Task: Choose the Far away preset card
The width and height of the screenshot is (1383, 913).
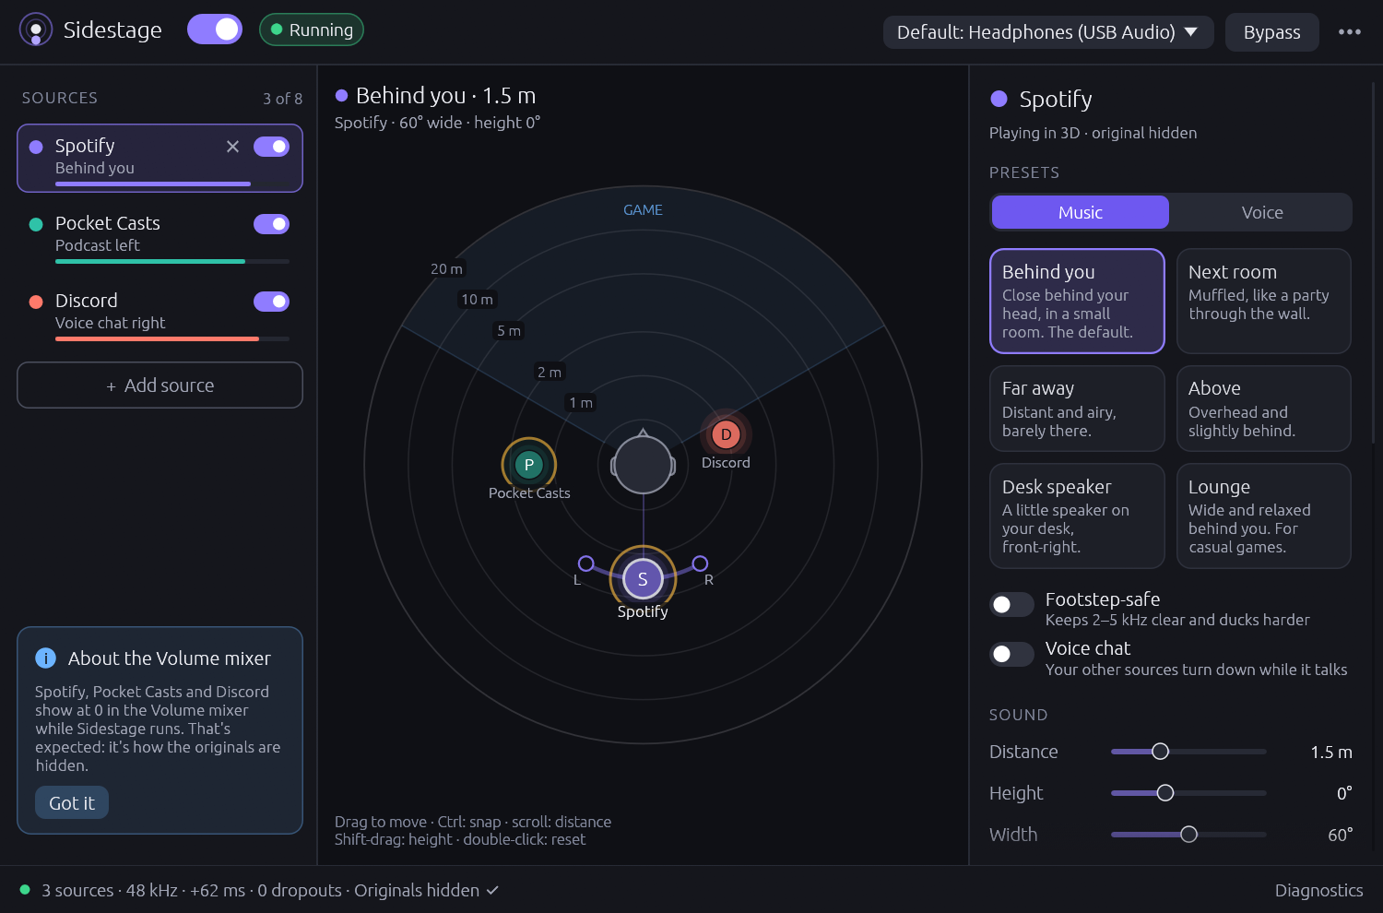Action: pyautogui.click(x=1077, y=409)
